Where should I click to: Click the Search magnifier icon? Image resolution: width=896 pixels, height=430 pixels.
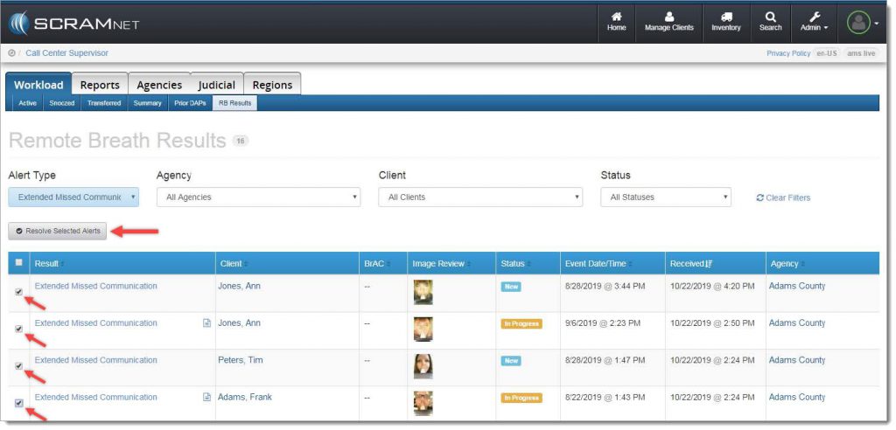pyautogui.click(x=770, y=17)
